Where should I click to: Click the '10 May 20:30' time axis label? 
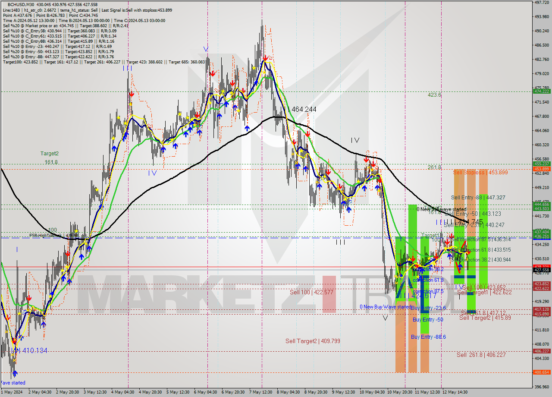click(399, 392)
